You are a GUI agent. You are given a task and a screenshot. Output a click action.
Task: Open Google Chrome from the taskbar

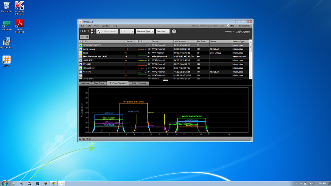tap(53, 183)
